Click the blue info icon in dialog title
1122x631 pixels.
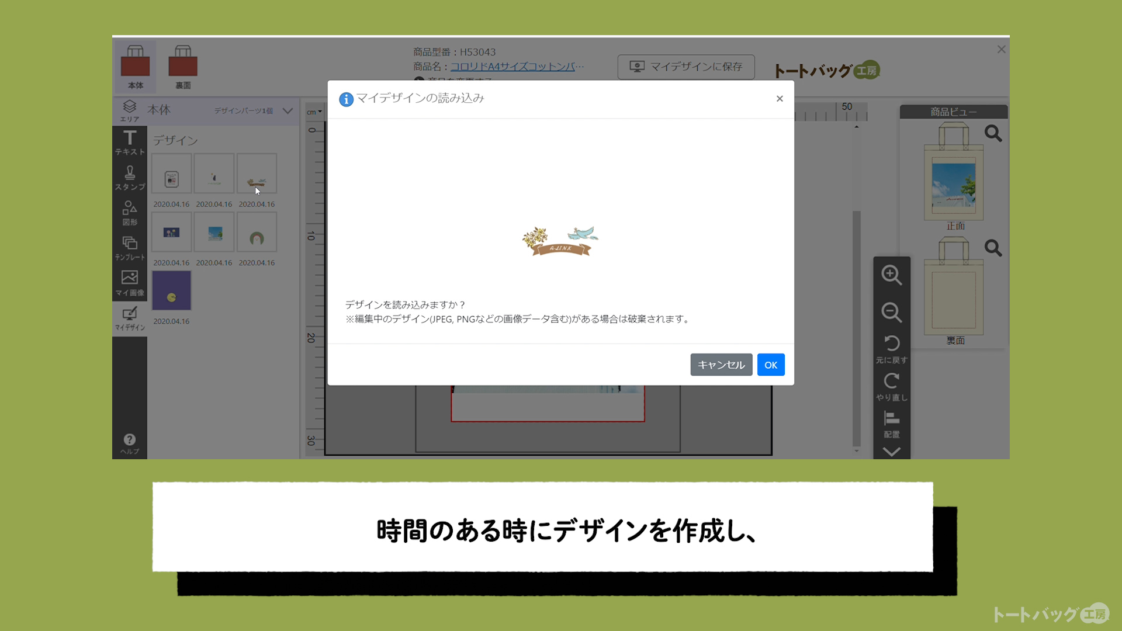(346, 99)
